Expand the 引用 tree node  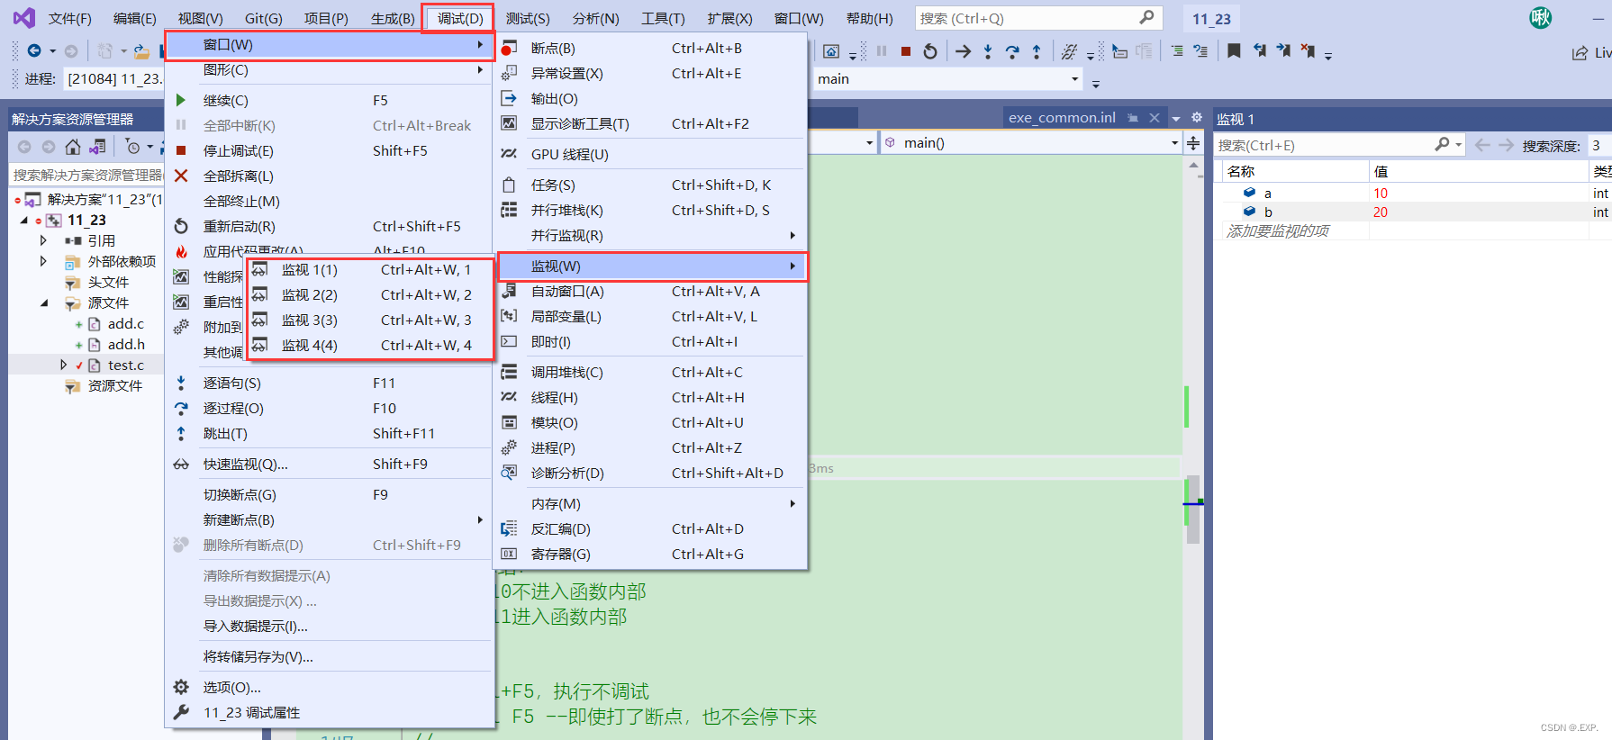click(x=43, y=240)
